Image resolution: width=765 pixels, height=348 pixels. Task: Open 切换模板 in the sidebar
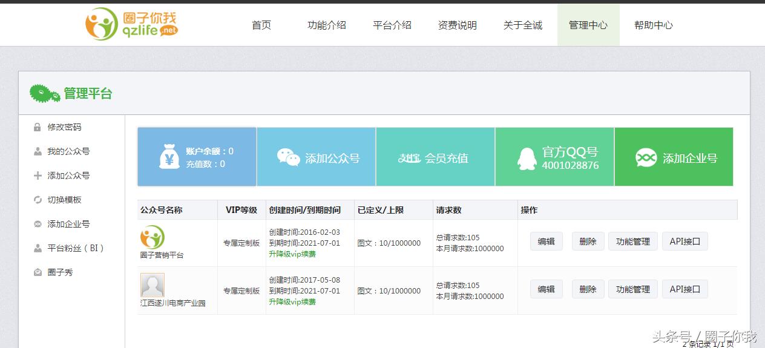click(x=64, y=200)
